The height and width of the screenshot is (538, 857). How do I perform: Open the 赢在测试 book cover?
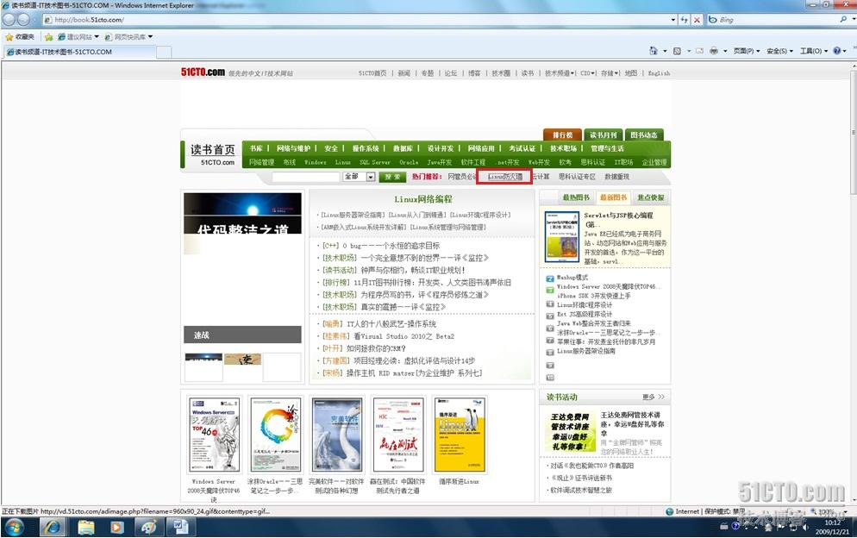pos(398,435)
